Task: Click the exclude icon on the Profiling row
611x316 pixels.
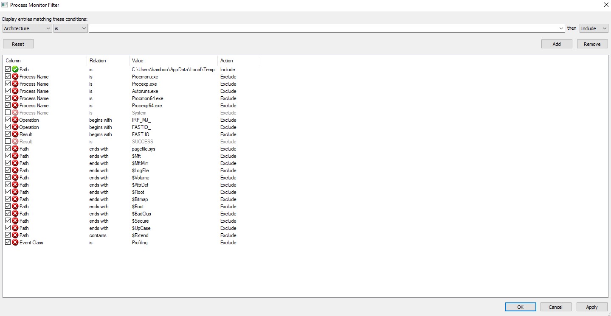Action: point(15,242)
